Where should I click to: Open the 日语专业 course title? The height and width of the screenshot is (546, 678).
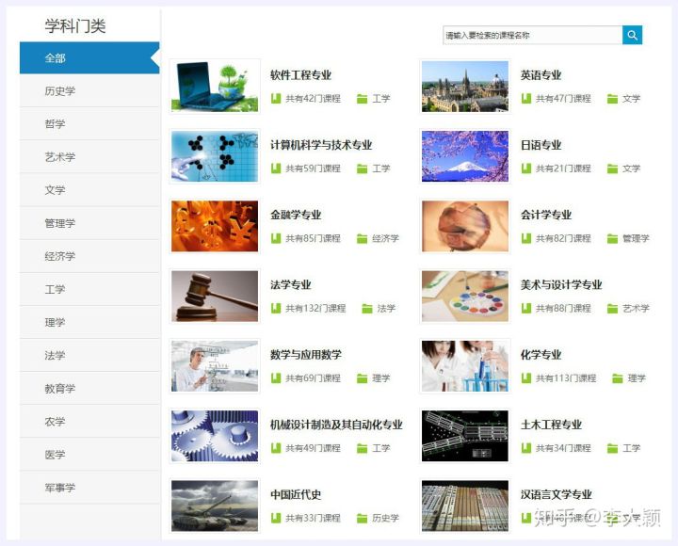pos(541,145)
